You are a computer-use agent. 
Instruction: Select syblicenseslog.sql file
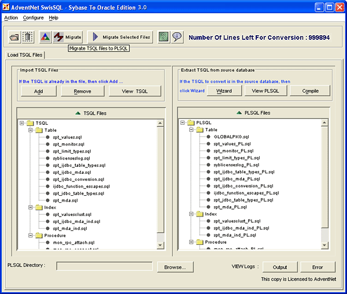click(71, 158)
